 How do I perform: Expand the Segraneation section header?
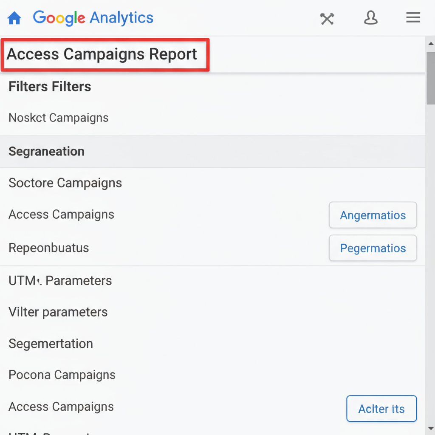(47, 152)
